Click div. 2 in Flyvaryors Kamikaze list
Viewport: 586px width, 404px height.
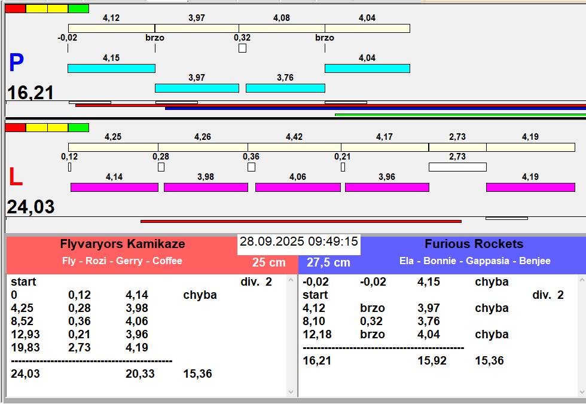257,282
